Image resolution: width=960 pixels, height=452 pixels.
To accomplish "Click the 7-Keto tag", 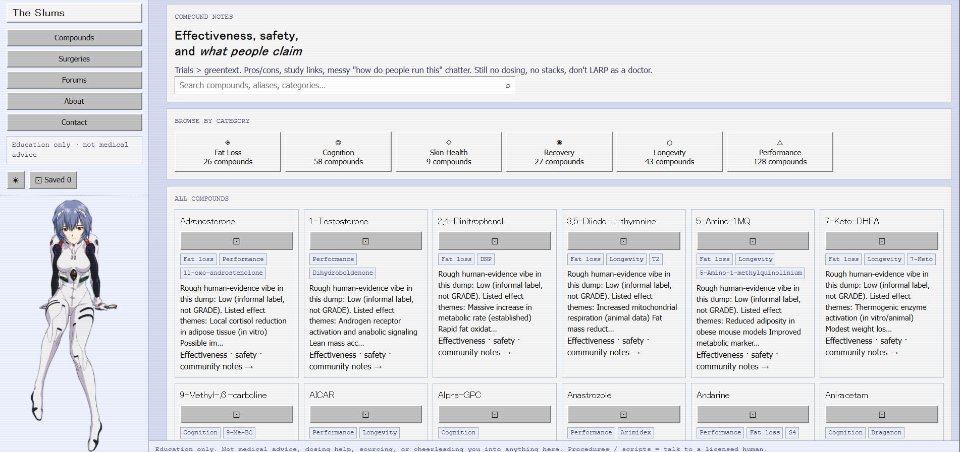I will point(921,259).
